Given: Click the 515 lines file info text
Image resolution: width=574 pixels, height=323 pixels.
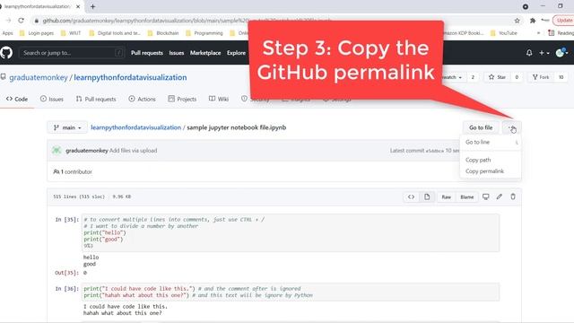Looking at the screenshot, I should pos(79,196).
